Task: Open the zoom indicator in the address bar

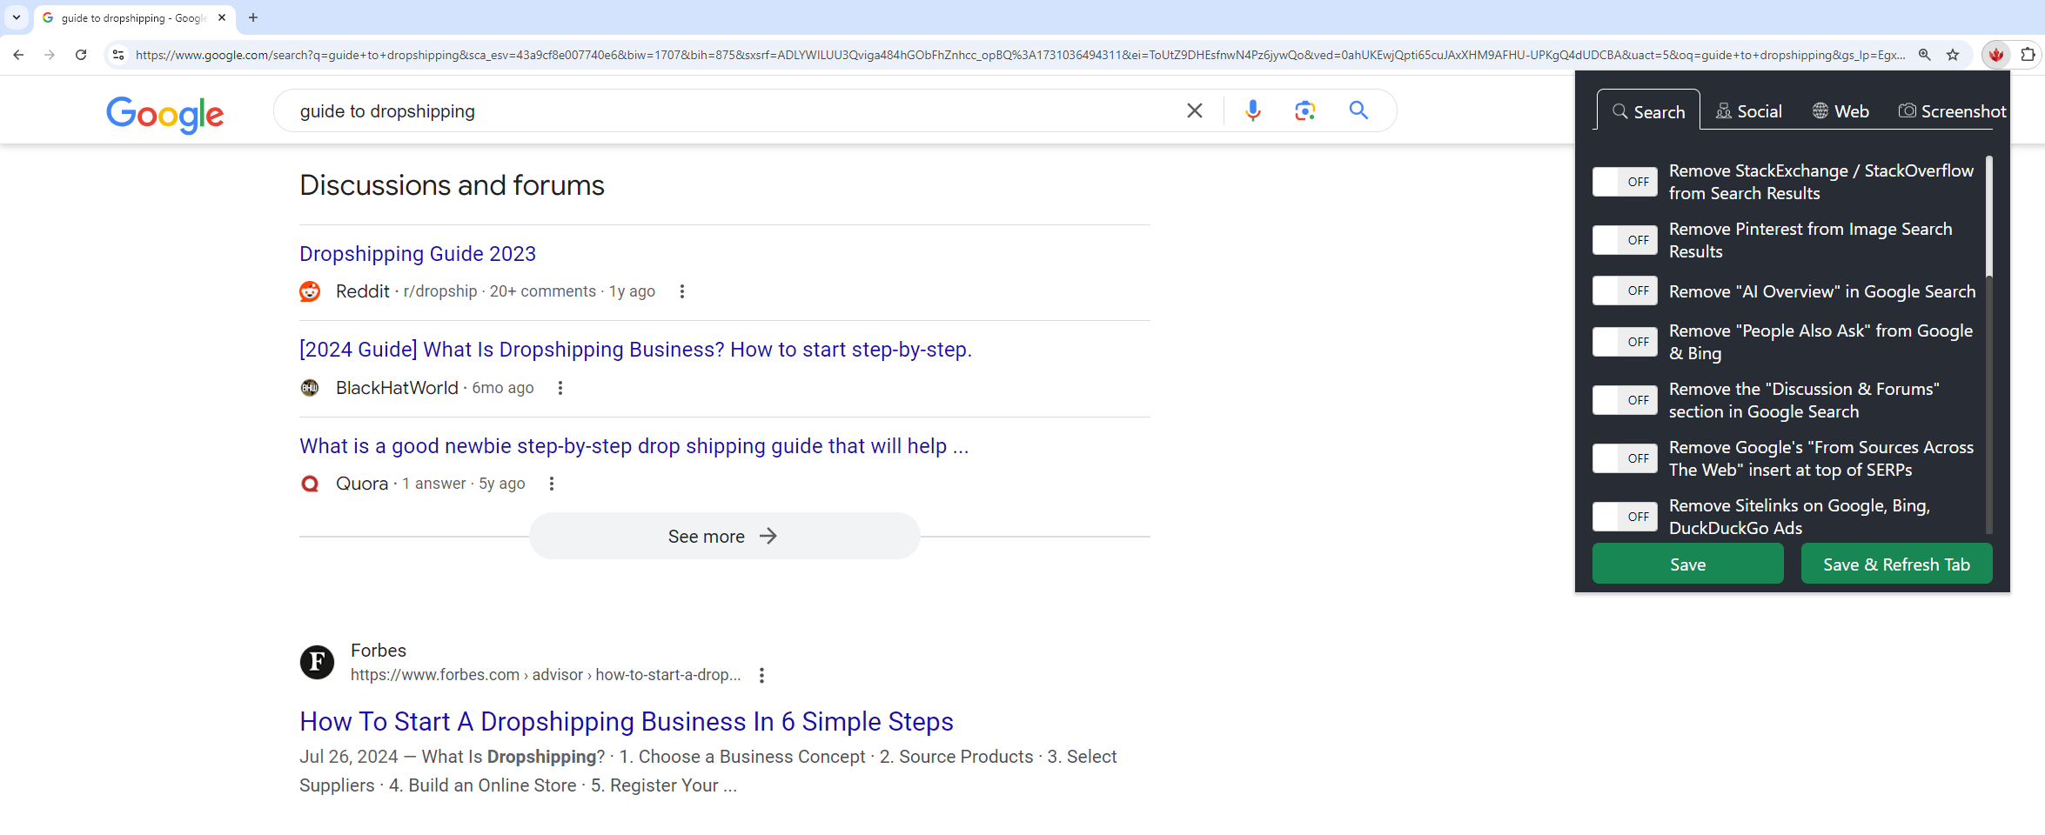Action: point(1925,55)
